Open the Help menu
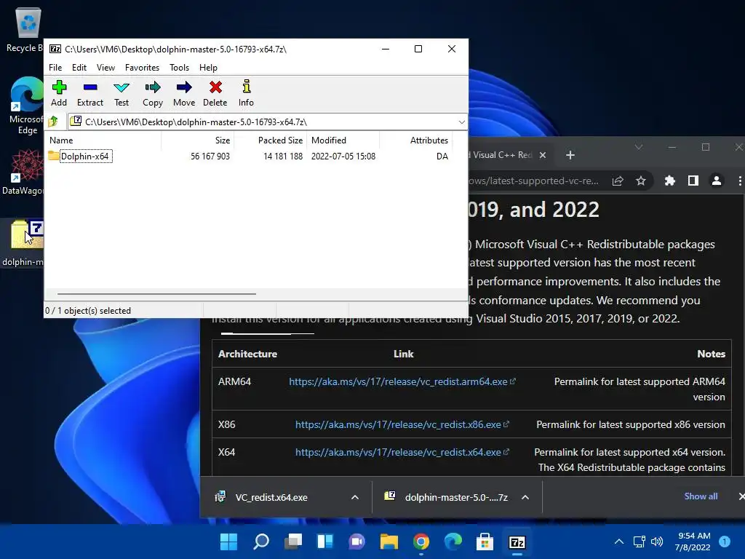Image resolution: width=745 pixels, height=559 pixels. pos(208,68)
